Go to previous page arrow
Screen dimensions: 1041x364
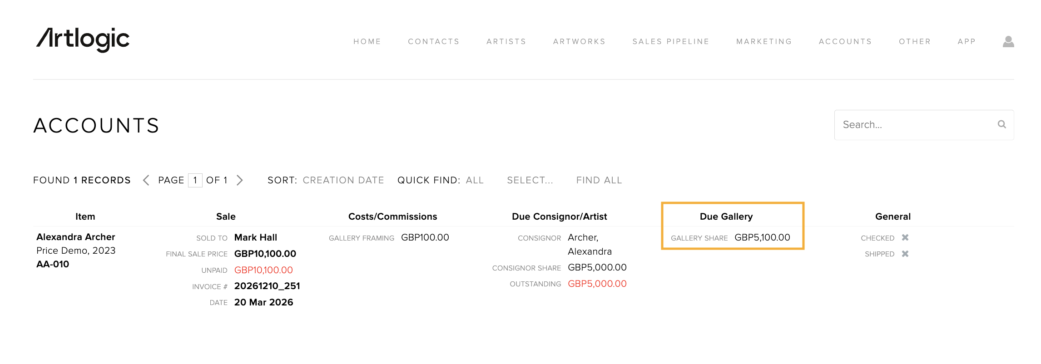[146, 180]
